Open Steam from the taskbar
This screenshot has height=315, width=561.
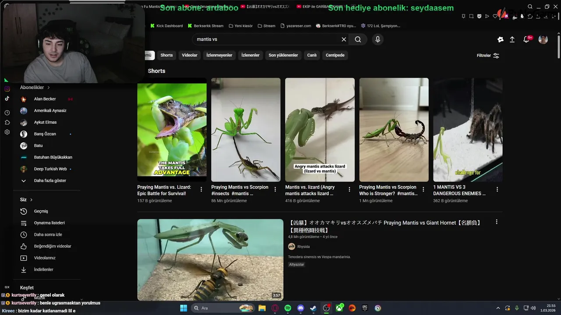[x=313, y=308]
